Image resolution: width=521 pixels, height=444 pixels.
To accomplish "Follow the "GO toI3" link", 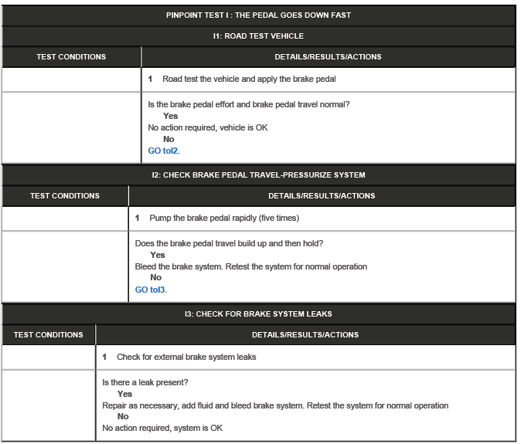I will coord(150,290).
